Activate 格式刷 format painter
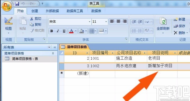Image resolution: width=190 pixels, height=101 pixels. click(37, 31)
